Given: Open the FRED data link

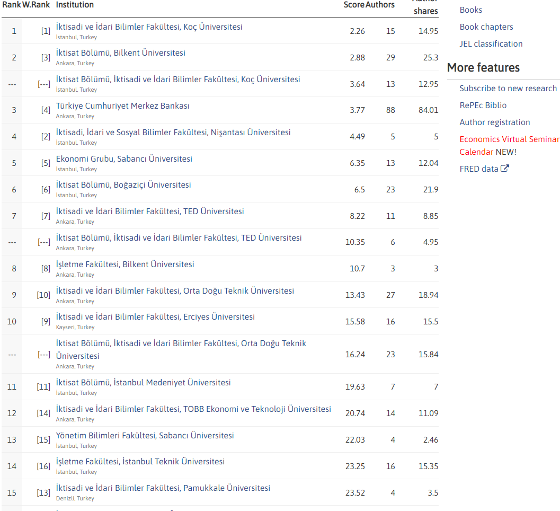Looking at the screenshot, I should point(479,169).
